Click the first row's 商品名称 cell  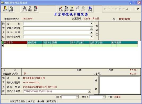point(15,46)
